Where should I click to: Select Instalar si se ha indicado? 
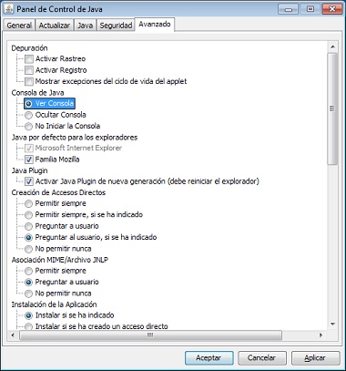(28, 315)
